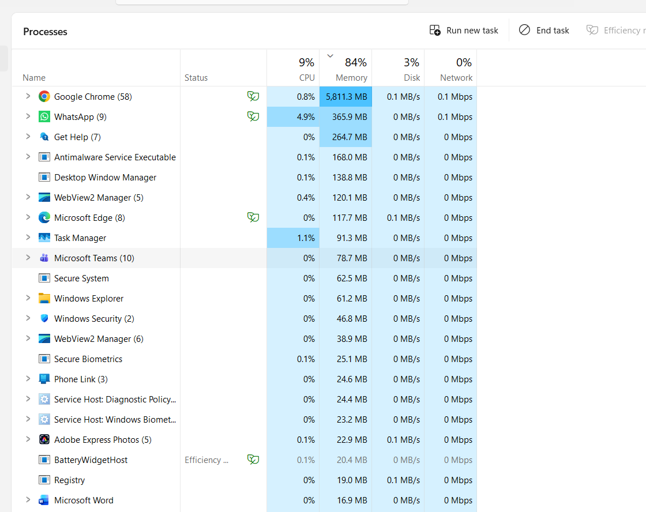This screenshot has height=512, width=646.
Task: Expand the Microsoft Word process row
Action: pyautogui.click(x=28, y=500)
